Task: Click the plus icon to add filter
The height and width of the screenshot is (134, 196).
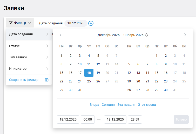Action: pyautogui.click(x=91, y=23)
